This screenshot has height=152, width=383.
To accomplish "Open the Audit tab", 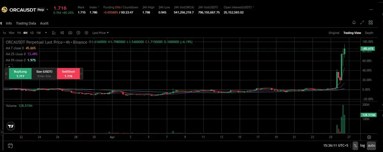I will [x=44, y=23].
